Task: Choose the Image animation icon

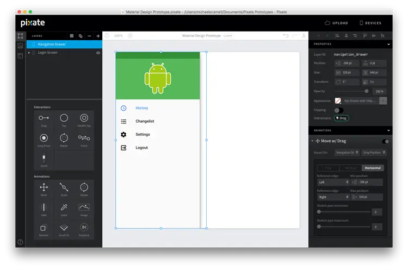Action: (84, 207)
